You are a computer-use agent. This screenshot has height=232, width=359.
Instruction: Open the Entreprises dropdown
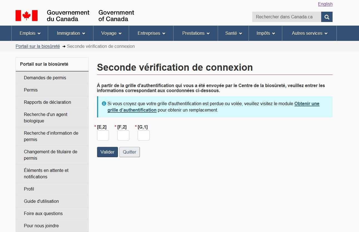click(x=151, y=33)
